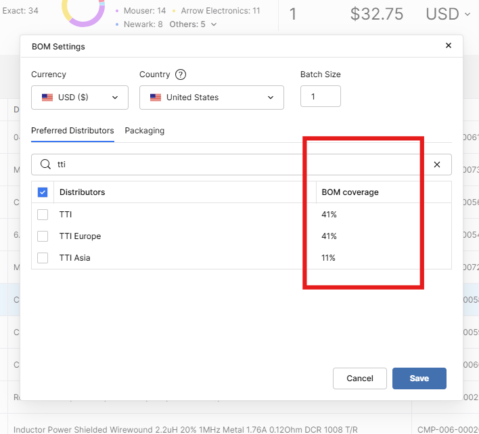
Task: Check the TTI Europe checkbox
Action: (43, 236)
